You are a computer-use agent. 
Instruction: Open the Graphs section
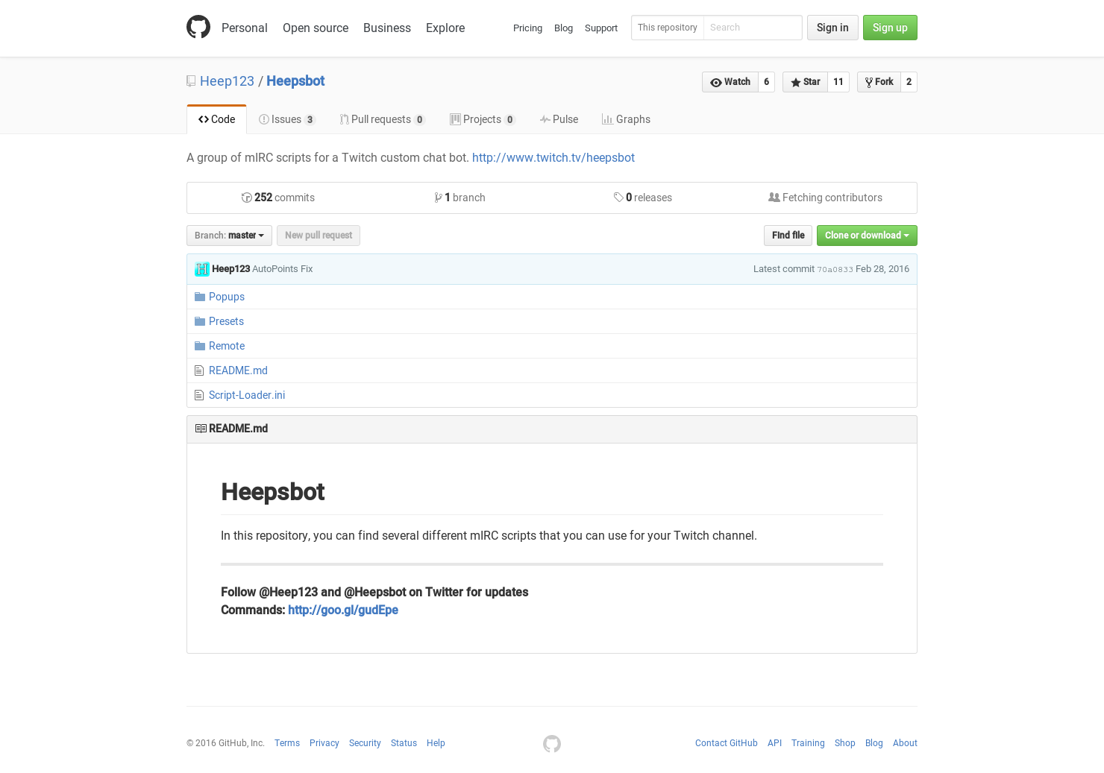626,119
